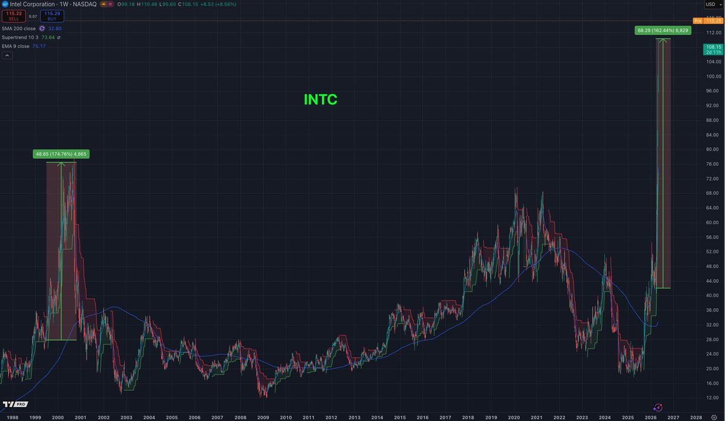Click the 40.00 price axis label
The width and height of the screenshot is (725, 421).
(x=711, y=295)
